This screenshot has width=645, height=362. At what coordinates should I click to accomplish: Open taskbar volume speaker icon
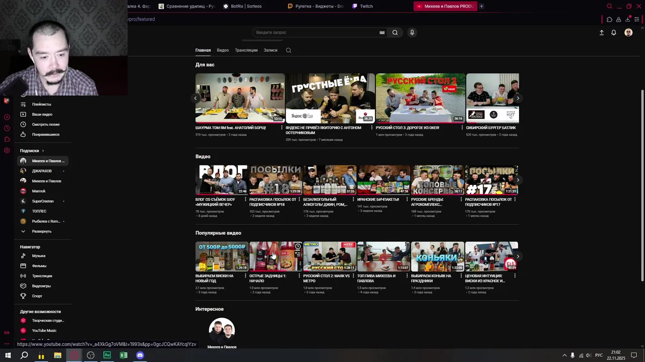[588, 355]
